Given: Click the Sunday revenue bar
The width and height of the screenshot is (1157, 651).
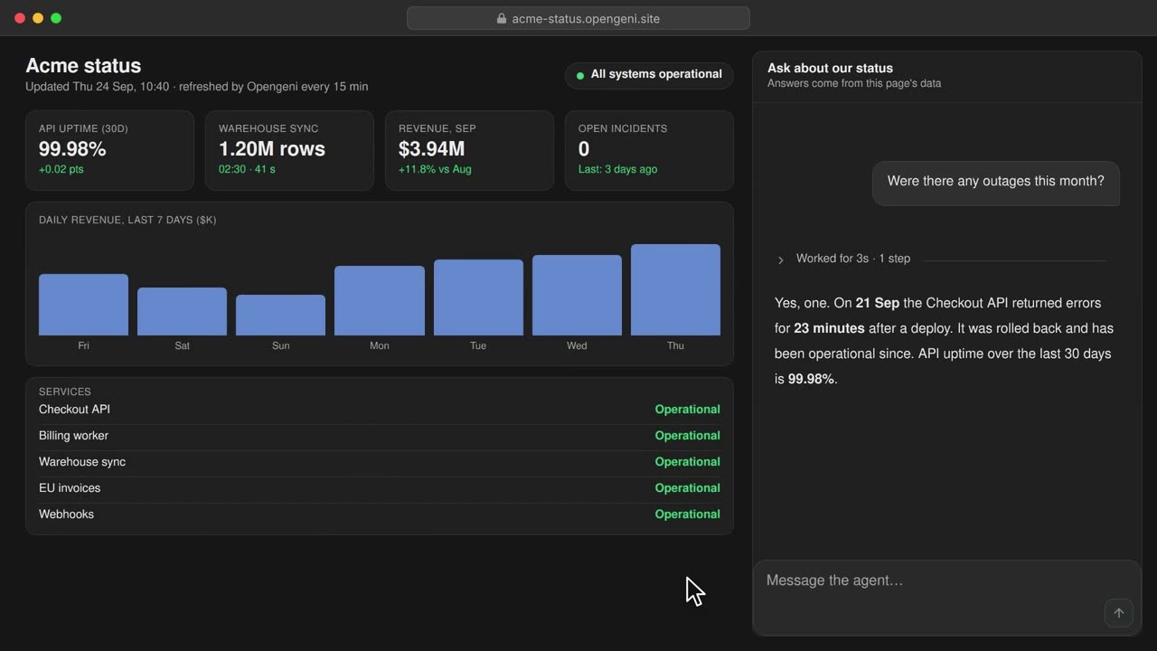Looking at the screenshot, I should pos(280,315).
